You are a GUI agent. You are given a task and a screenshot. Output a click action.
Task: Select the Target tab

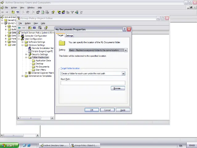click(60, 35)
